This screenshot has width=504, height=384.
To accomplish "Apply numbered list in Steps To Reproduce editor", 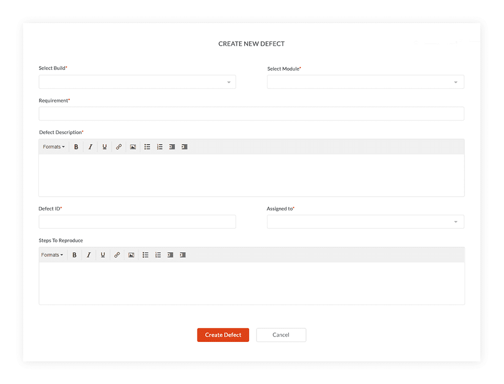I will tap(158, 255).
